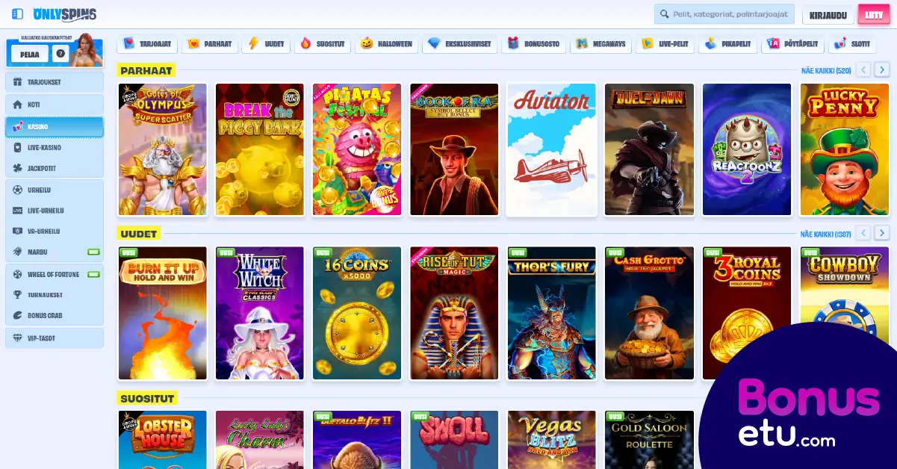Open Jackpotit clover icon in sidebar
The height and width of the screenshot is (469, 897).
(18, 168)
